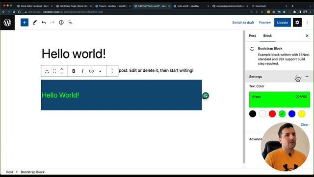Pick the blue color swatch
This screenshot has height=177, width=314.
pos(292,114)
